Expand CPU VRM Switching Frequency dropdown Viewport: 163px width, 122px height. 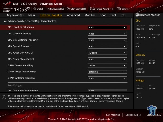pos(107,40)
